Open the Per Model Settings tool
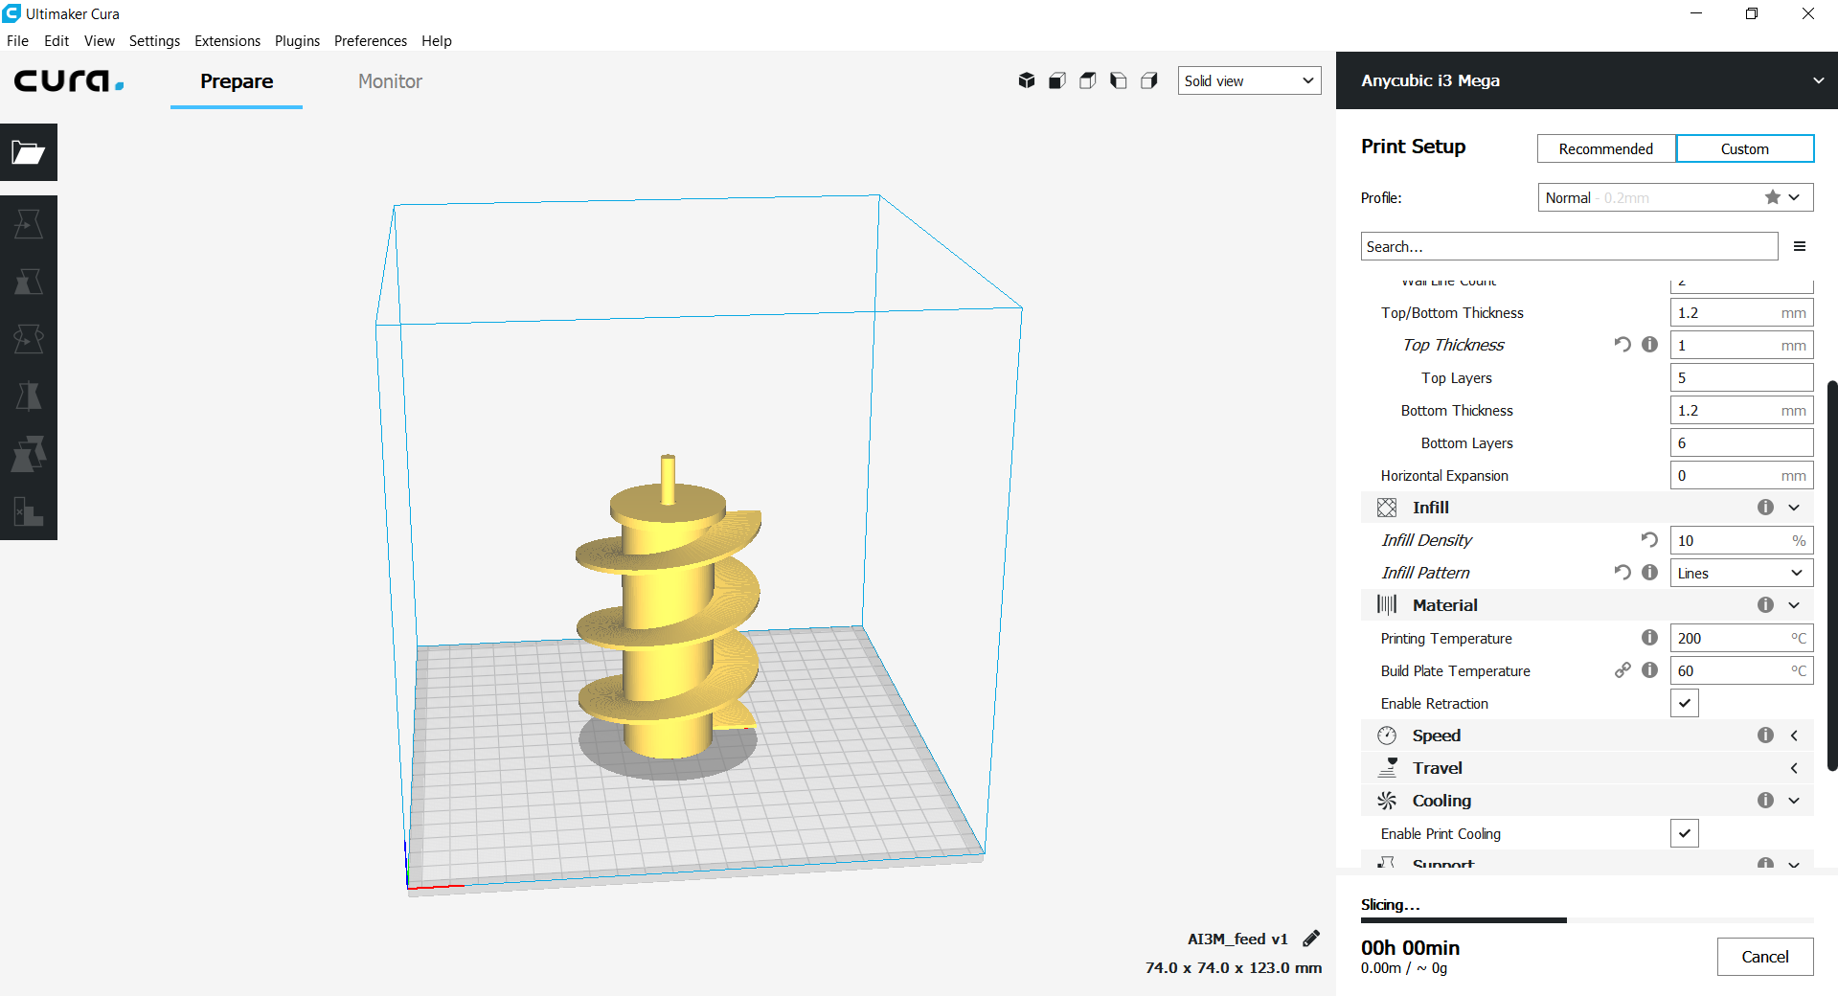 click(29, 454)
